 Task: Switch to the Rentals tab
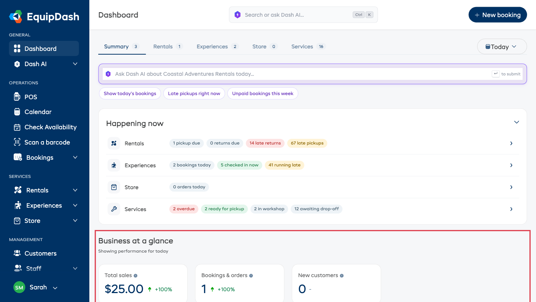[x=167, y=47]
